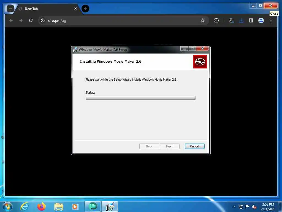Screen dimensions: 282x212
Task: View site information for dro.pm
Action: tap(43, 20)
